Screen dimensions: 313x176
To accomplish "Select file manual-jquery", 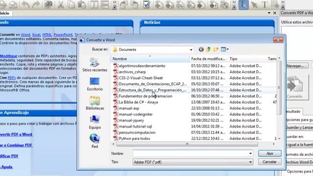I will point(132,120).
